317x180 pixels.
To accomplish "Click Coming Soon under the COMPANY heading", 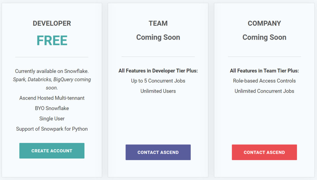I will point(264,37).
